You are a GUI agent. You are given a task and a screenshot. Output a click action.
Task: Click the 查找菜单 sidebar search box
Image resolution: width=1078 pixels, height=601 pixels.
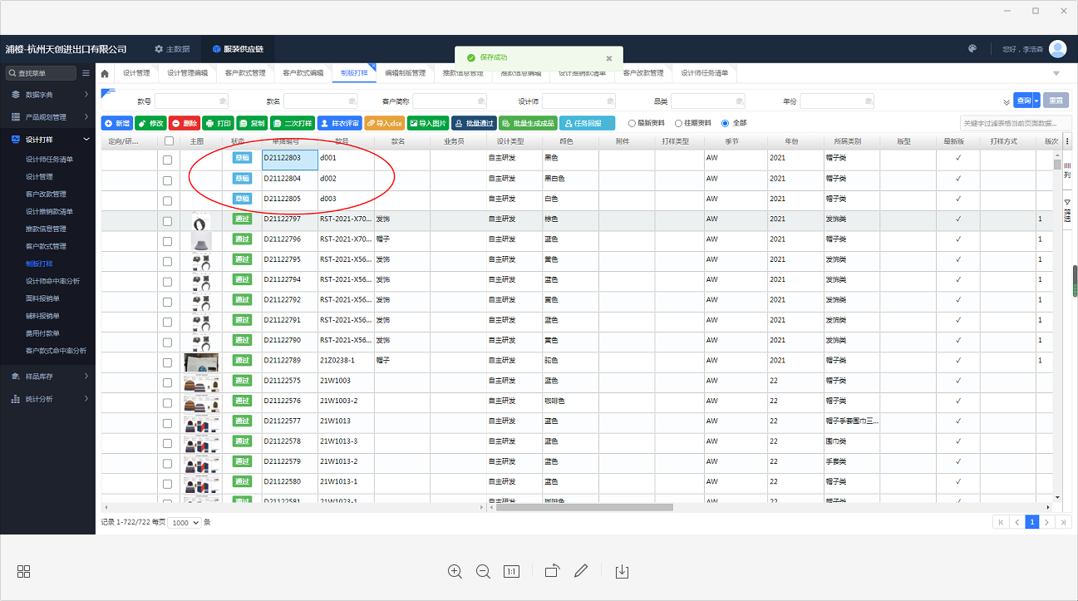click(x=42, y=73)
